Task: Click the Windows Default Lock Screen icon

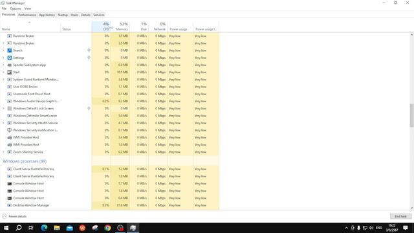Action: tap(10, 109)
